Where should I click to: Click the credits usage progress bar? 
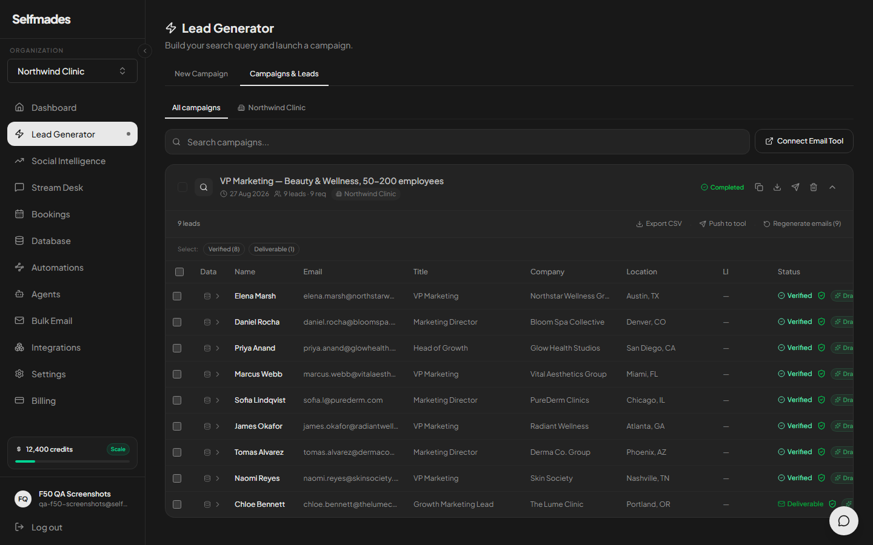[x=72, y=461]
